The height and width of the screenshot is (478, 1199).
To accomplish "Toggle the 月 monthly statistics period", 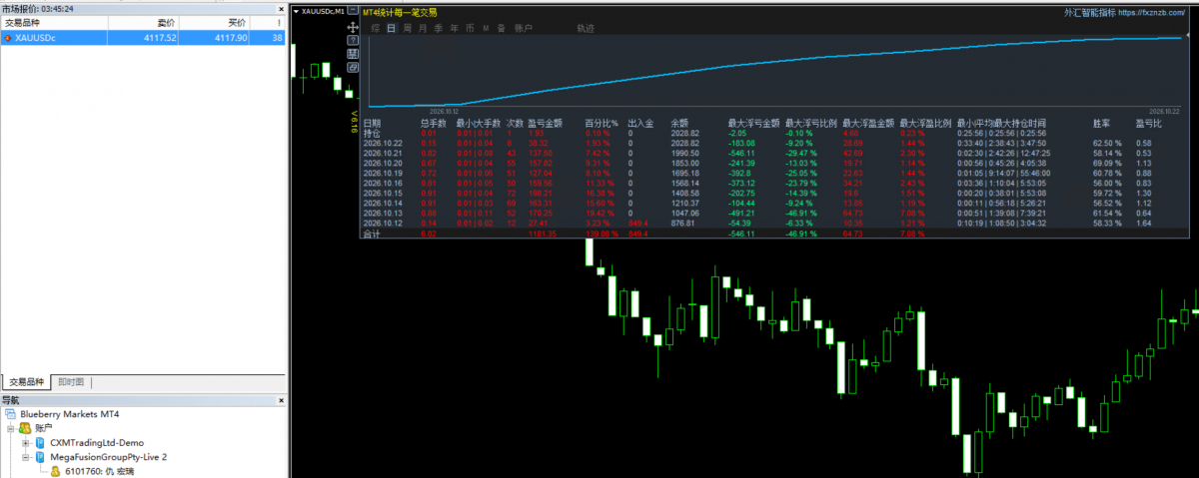I will 423,28.
